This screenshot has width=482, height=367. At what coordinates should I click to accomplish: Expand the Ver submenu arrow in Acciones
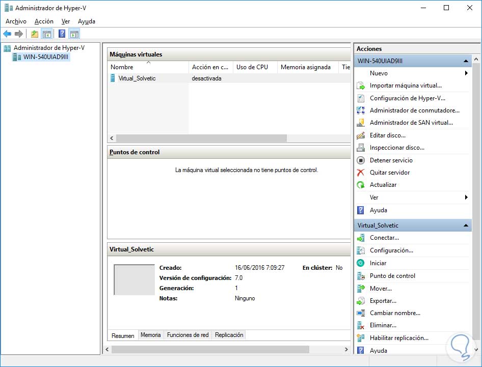(x=466, y=197)
